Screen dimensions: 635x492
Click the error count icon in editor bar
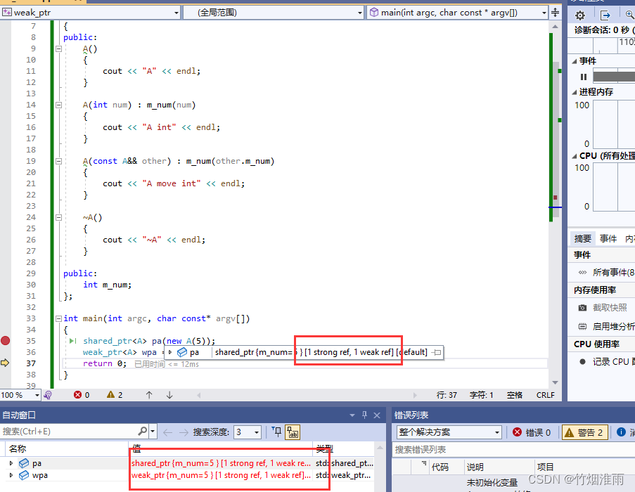pyautogui.click(x=77, y=395)
